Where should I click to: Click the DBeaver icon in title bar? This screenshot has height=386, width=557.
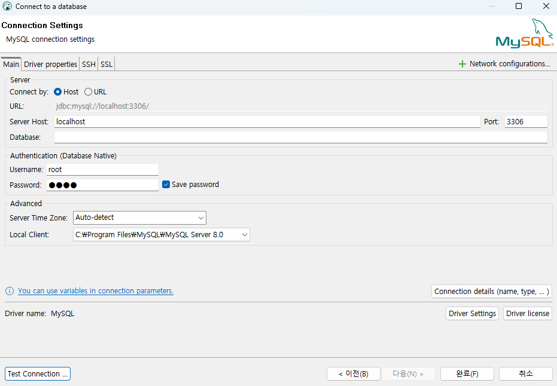(7, 6)
